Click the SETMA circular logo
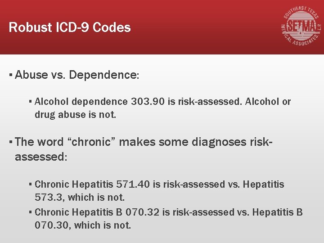Viewport: 324px width, 243px height. pyautogui.click(x=301, y=26)
